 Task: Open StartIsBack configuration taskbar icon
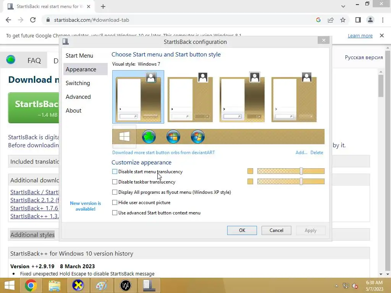[x=149, y=285]
